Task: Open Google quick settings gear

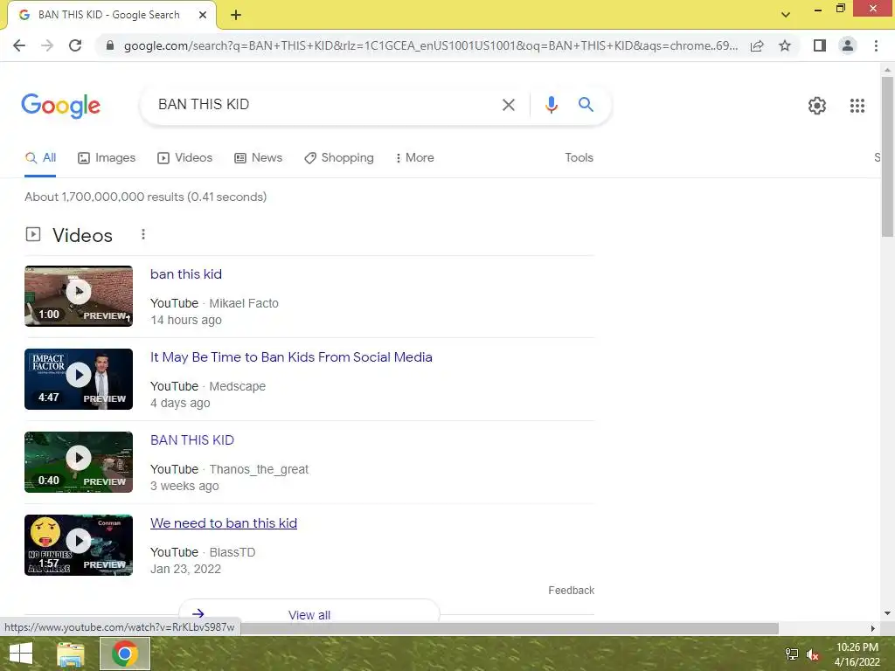Action: 817,106
